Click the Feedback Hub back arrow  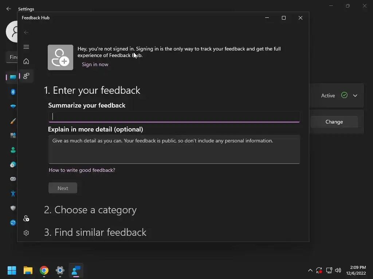point(26,32)
